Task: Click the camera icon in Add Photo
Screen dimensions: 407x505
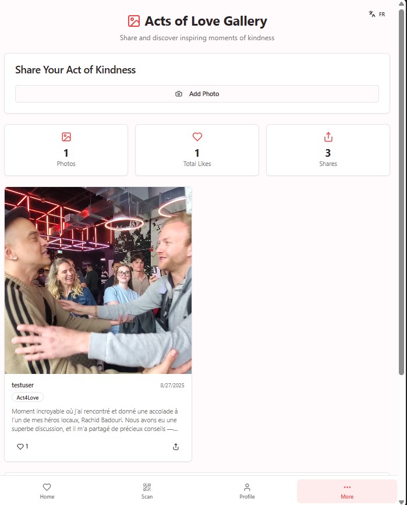Action: [179, 94]
